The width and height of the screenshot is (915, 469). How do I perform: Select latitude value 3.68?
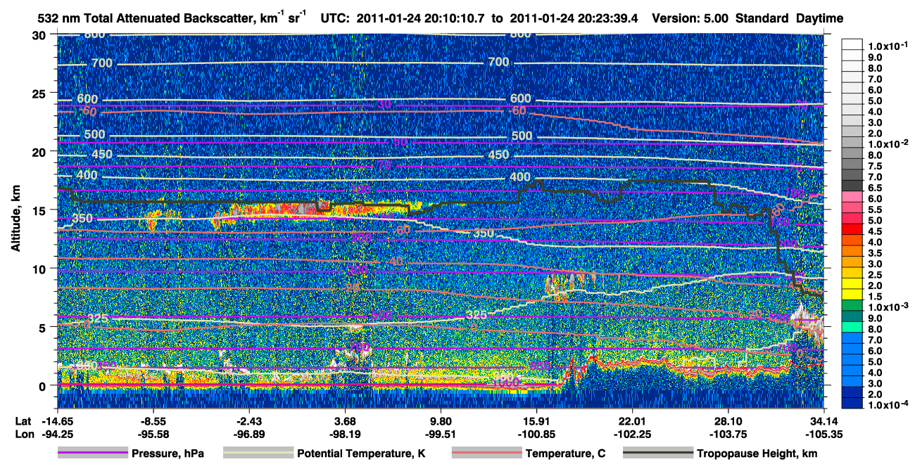(x=345, y=420)
